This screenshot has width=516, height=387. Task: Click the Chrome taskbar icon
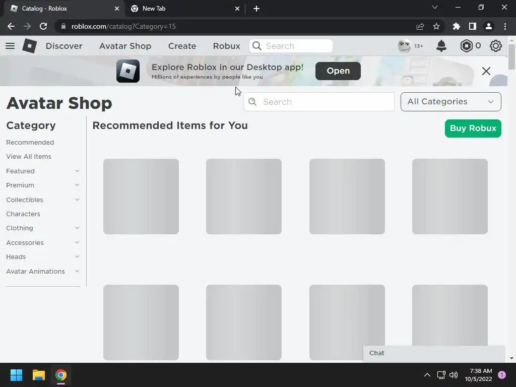tap(61, 375)
